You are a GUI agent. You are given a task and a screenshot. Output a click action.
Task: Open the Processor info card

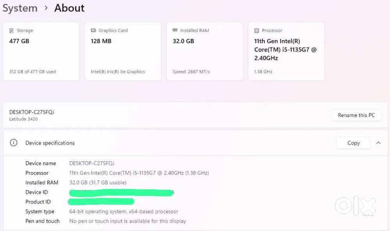tap(286, 51)
